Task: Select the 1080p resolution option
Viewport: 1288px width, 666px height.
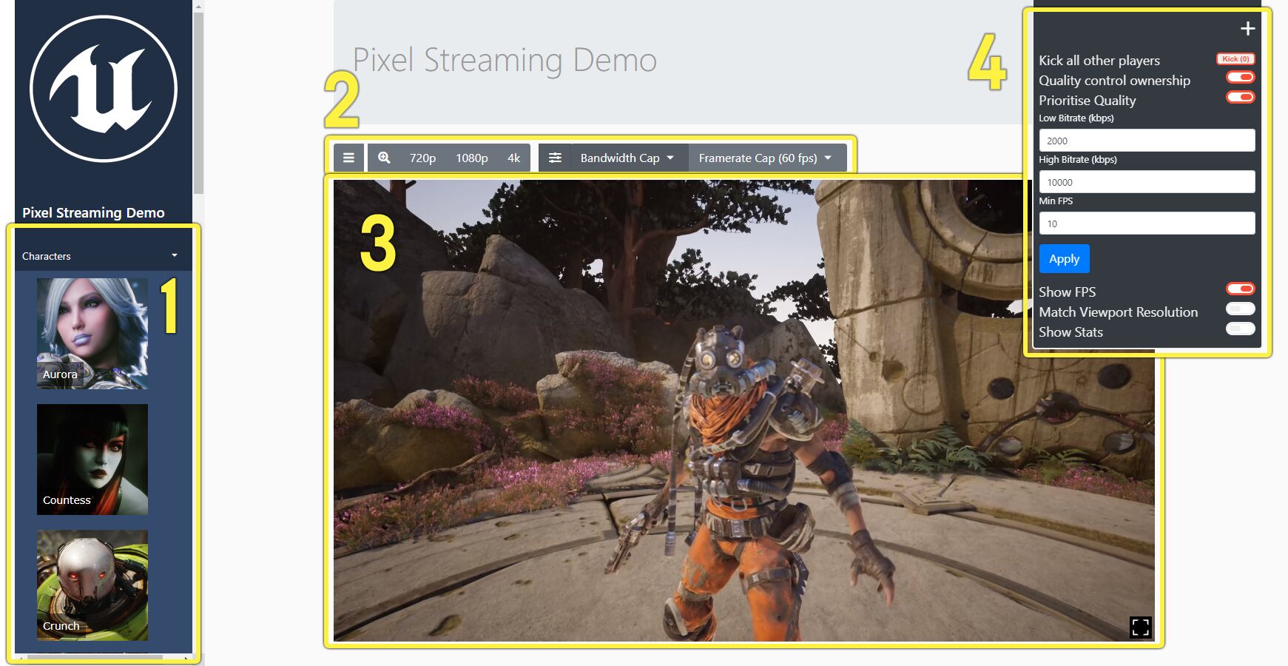Action: 471,157
